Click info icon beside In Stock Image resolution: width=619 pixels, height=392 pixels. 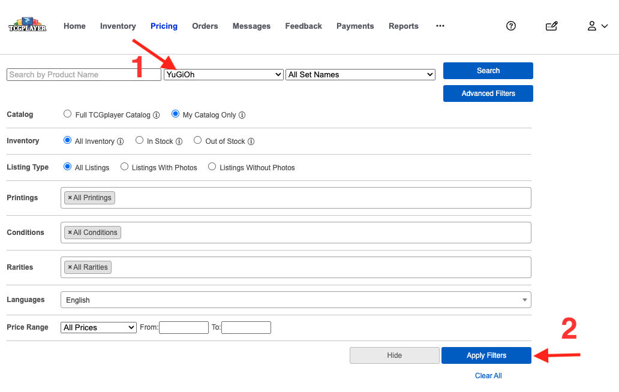[x=179, y=141]
